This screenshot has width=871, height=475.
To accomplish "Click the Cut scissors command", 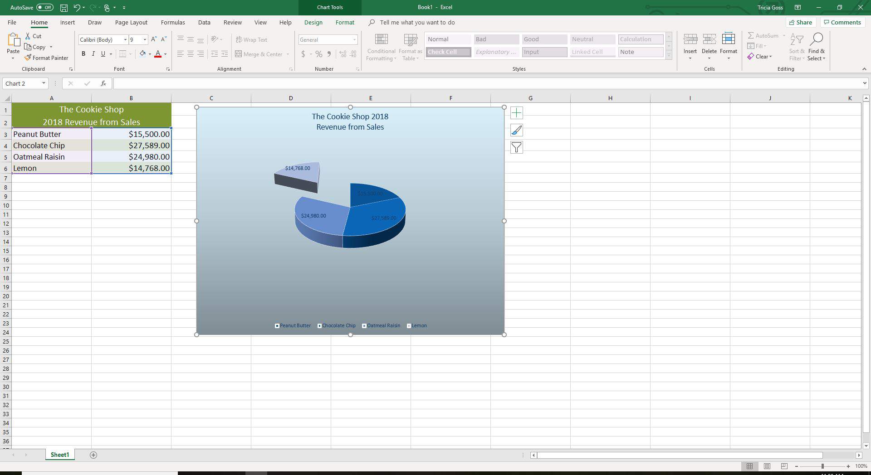I will [x=33, y=36].
